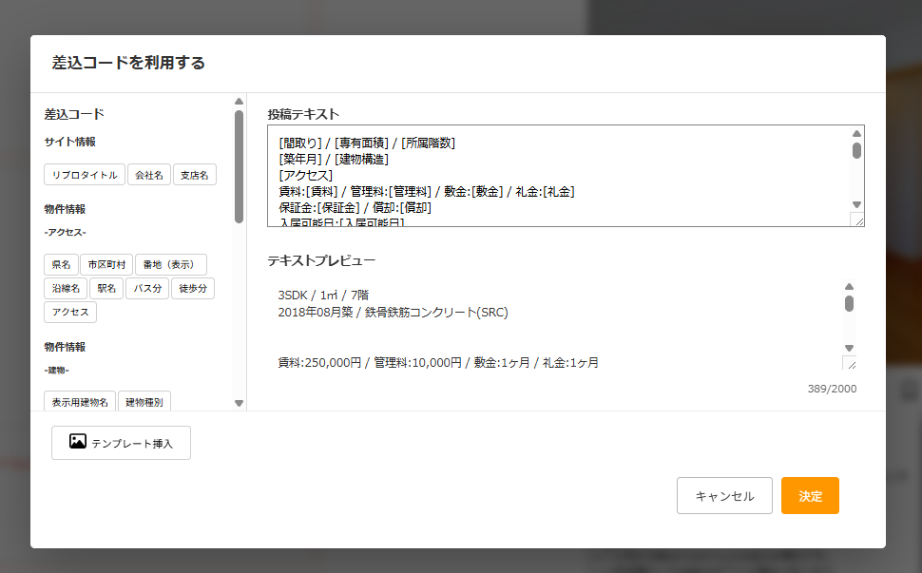This screenshot has height=573, width=922.
Task: Click resize handle of post text box
Action: (x=857, y=220)
